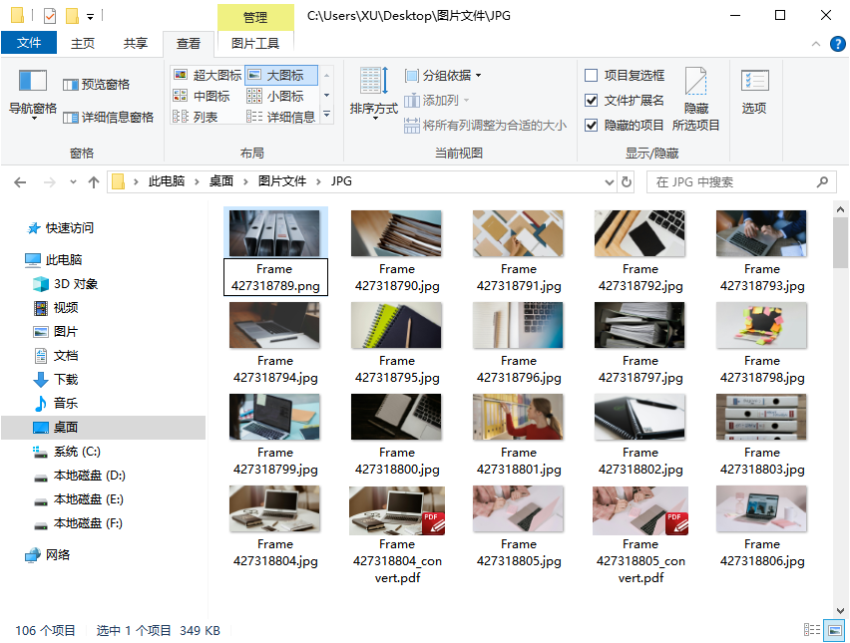This screenshot has height=643, width=850.
Task: Click the refresh icon beside address bar
Action: (x=629, y=182)
